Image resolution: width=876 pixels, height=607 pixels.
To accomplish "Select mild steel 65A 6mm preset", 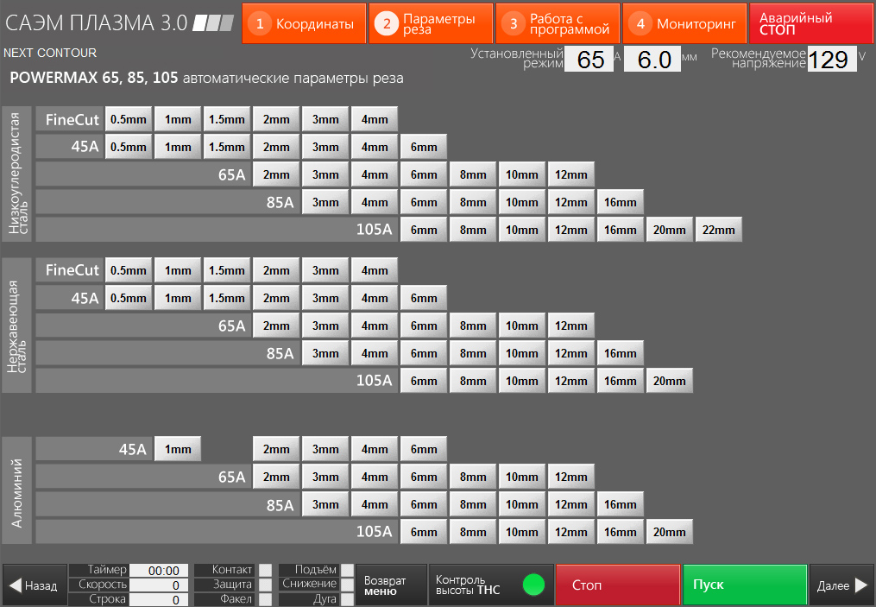I will 424,174.
